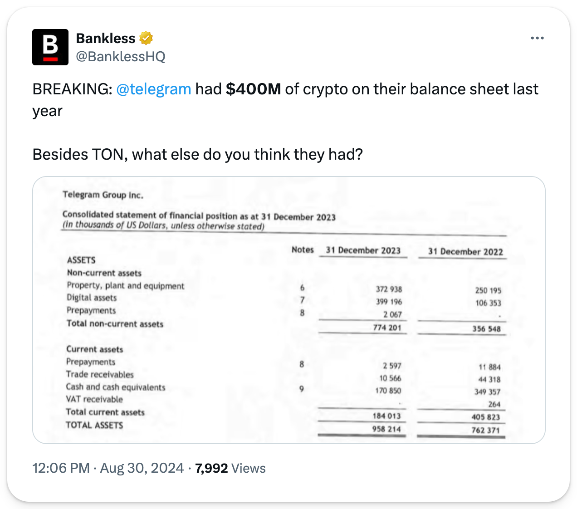577x509 pixels.
Task: Click the 7,992 Views count
Action: tap(230, 468)
